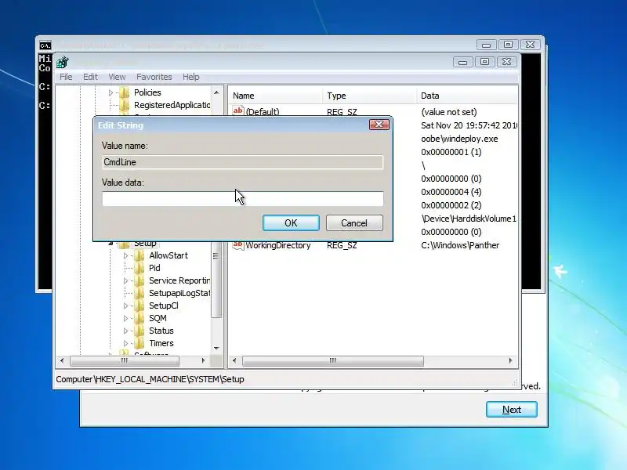Image resolution: width=627 pixels, height=470 pixels.
Task: Select the Status folder icon
Action: pos(140,331)
